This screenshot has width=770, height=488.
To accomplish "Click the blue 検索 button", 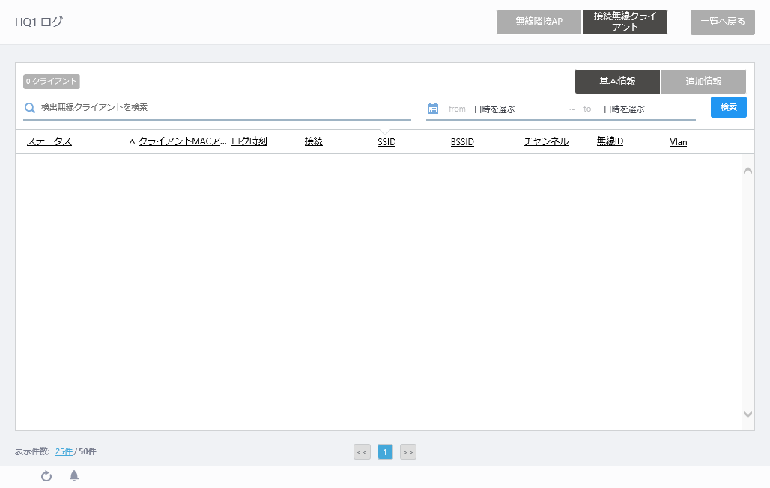I will click(x=729, y=107).
